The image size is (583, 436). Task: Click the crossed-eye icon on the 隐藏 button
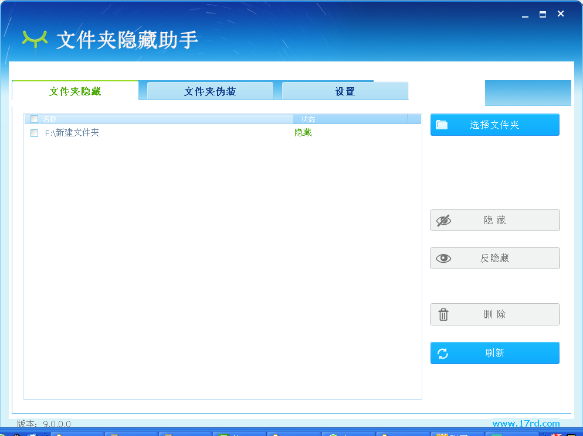444,220
